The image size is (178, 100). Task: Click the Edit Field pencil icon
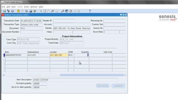(x=63, y=11)
